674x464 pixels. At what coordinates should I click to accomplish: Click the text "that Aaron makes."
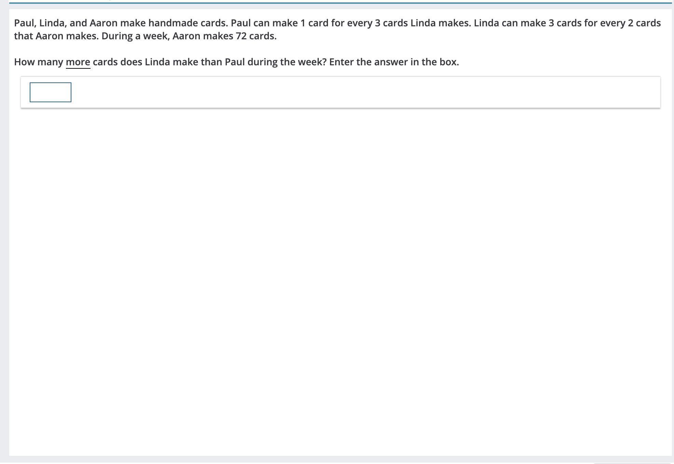point(56,36)
